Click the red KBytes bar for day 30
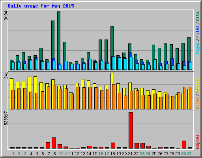 tap(184, 145)
